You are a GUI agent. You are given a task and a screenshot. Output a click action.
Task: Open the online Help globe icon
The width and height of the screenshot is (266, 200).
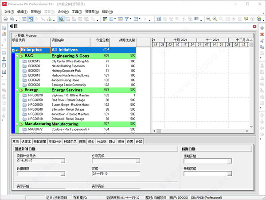[x=259, y=19]
